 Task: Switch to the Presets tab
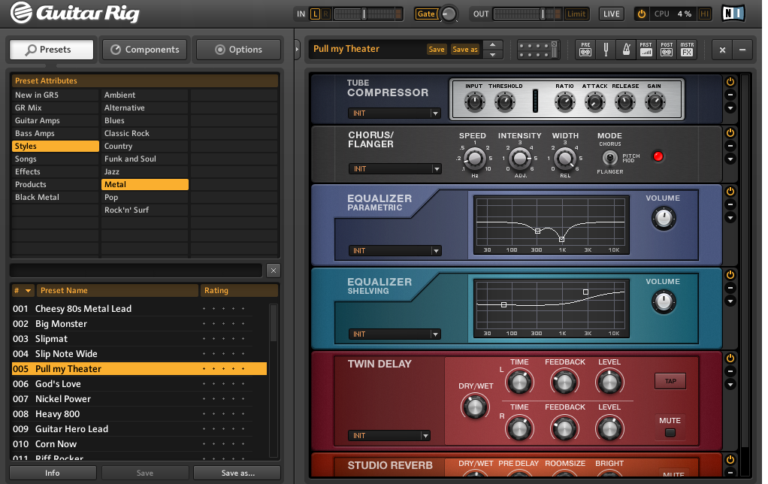click(x=51, y=50)
